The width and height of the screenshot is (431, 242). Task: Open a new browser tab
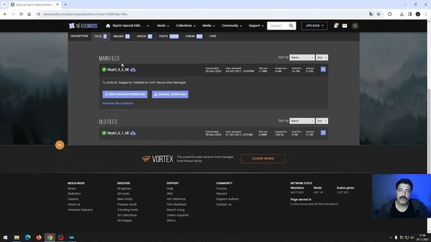pyautogui.click(x=65, y=5)
